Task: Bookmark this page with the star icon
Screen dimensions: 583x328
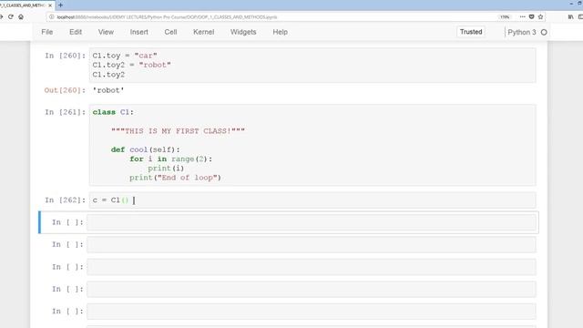Action: 540,16
